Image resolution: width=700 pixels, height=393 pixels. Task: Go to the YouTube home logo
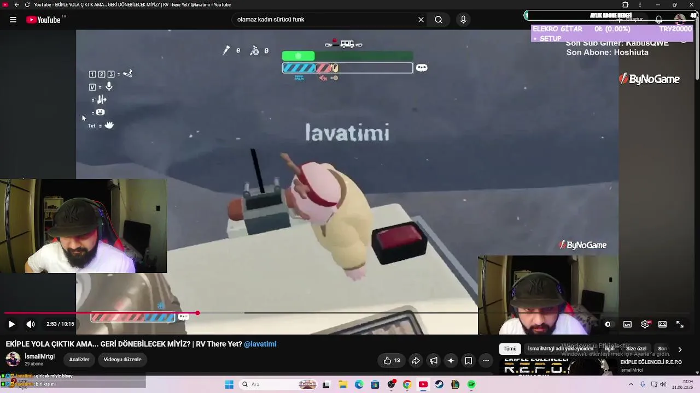43,20
